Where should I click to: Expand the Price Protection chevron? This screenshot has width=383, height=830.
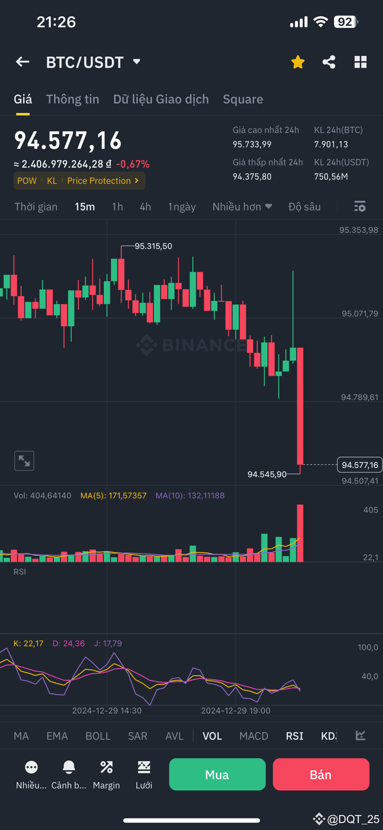(136, 181)
